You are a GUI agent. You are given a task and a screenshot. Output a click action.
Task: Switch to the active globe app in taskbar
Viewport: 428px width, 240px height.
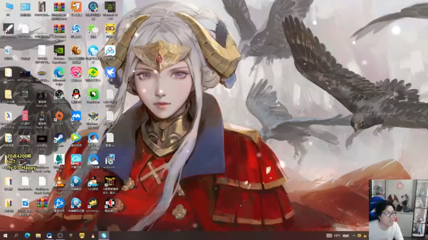pos(104,236)
